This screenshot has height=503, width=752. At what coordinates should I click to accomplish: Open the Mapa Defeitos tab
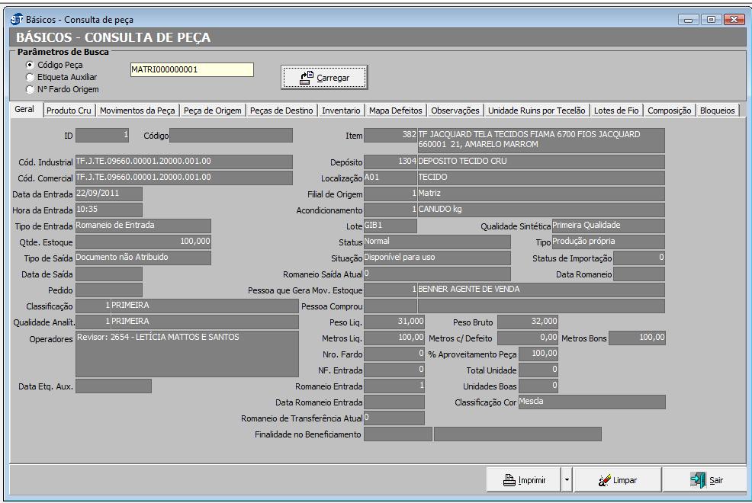396,111
